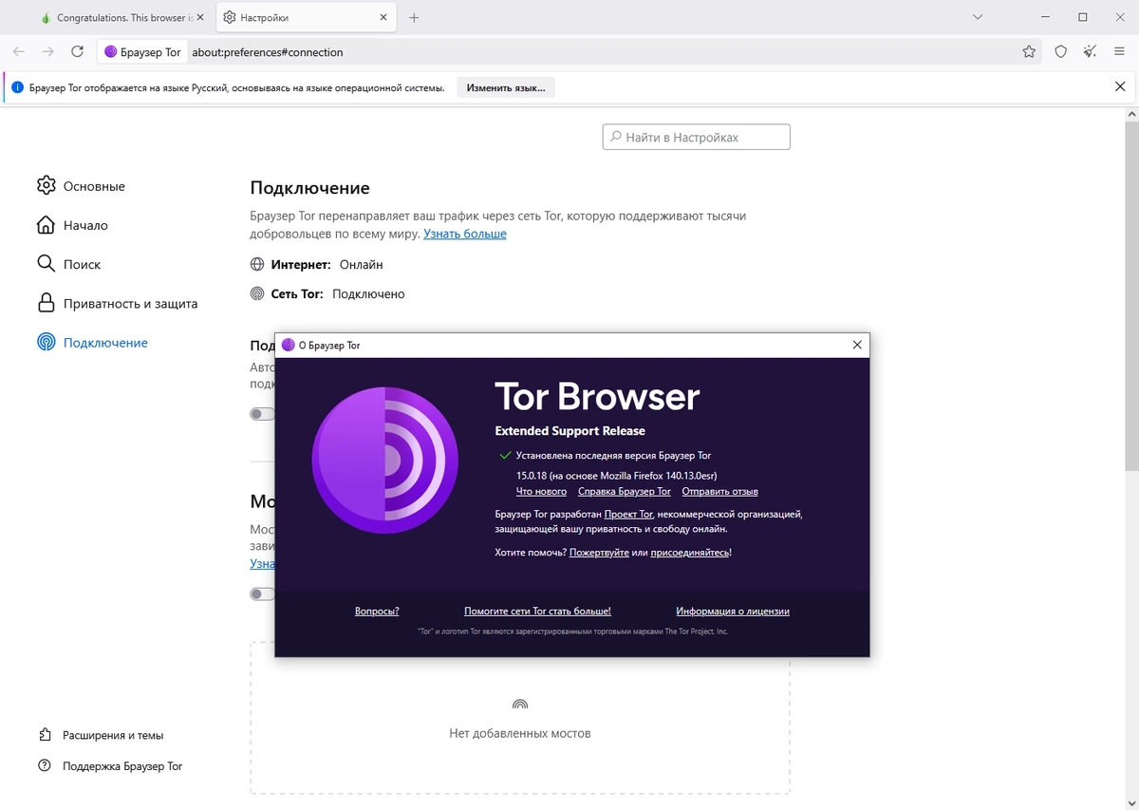Screen dimensions: 1139x810
Task: Open the application hamburger menu
Action: point(1120,52)
